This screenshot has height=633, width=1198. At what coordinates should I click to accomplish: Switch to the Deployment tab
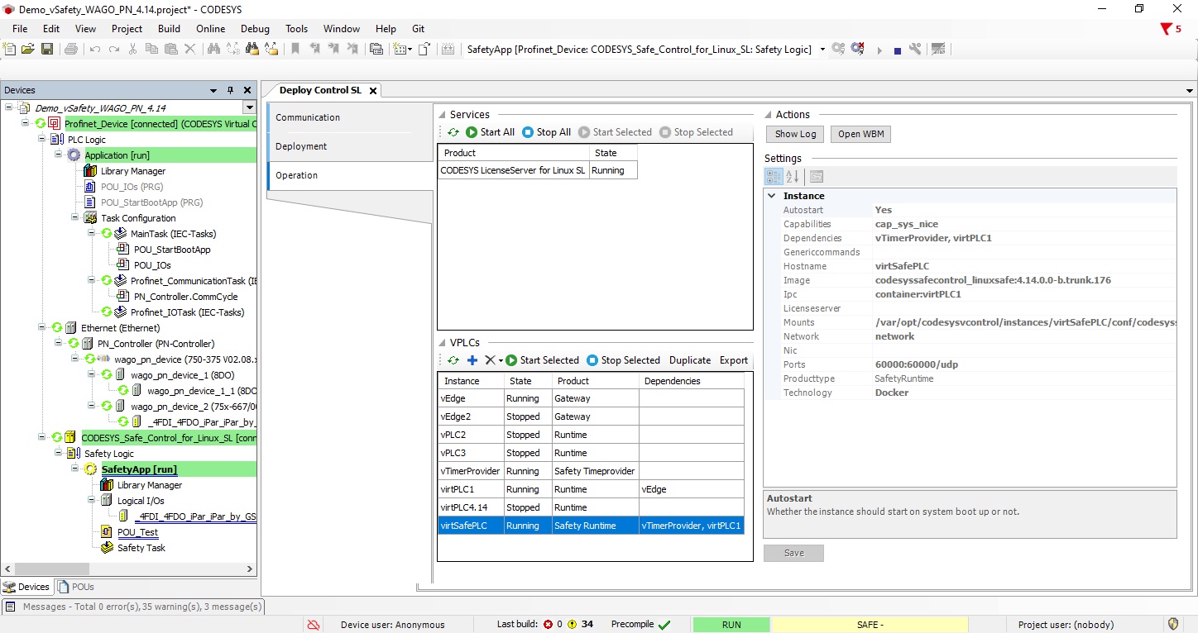(301, 146)
